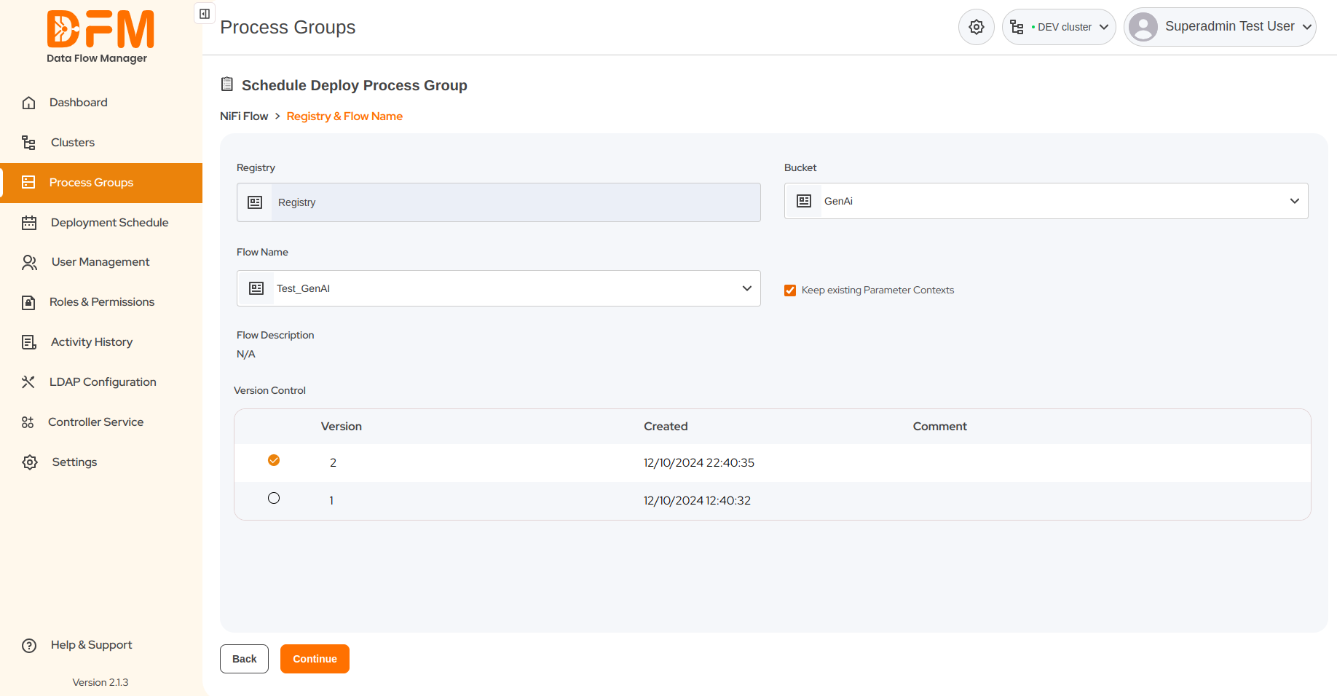
Task: Open Controller Service menu item
Action: [x=101, y=422]
